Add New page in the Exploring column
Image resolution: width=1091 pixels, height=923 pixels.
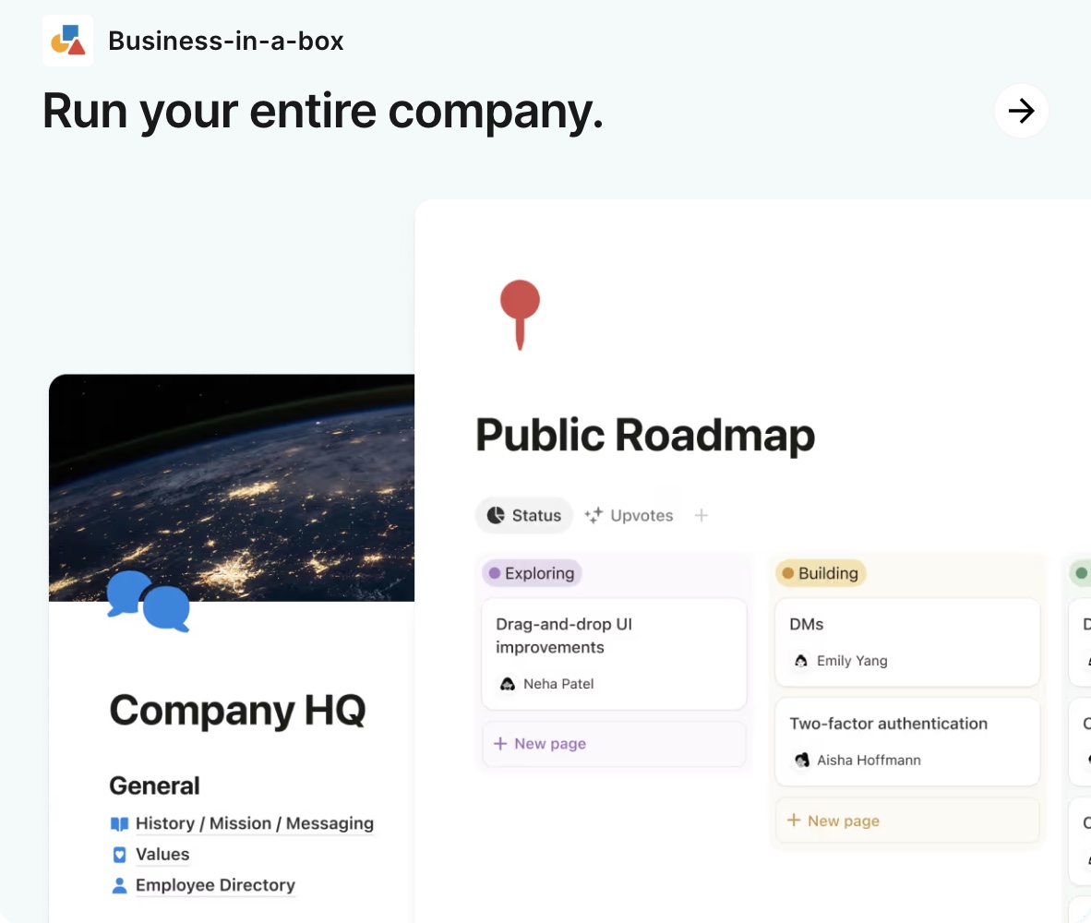pyautogui.click(x=615, y=744)
